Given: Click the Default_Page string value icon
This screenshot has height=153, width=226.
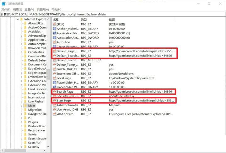Looking at the screenshot, I should tap(55, 51).
